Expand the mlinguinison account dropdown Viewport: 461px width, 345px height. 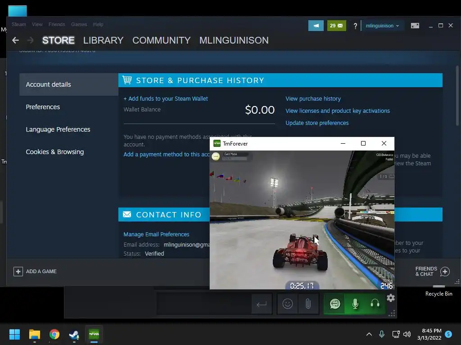click(x=382, y=26)
